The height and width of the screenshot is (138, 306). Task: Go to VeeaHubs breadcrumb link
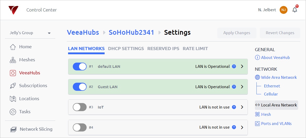pos(83,32)
